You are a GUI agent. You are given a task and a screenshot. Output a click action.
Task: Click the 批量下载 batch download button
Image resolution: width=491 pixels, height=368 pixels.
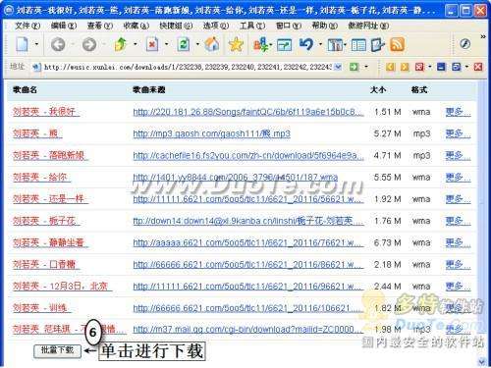click(x=57, y=350)
